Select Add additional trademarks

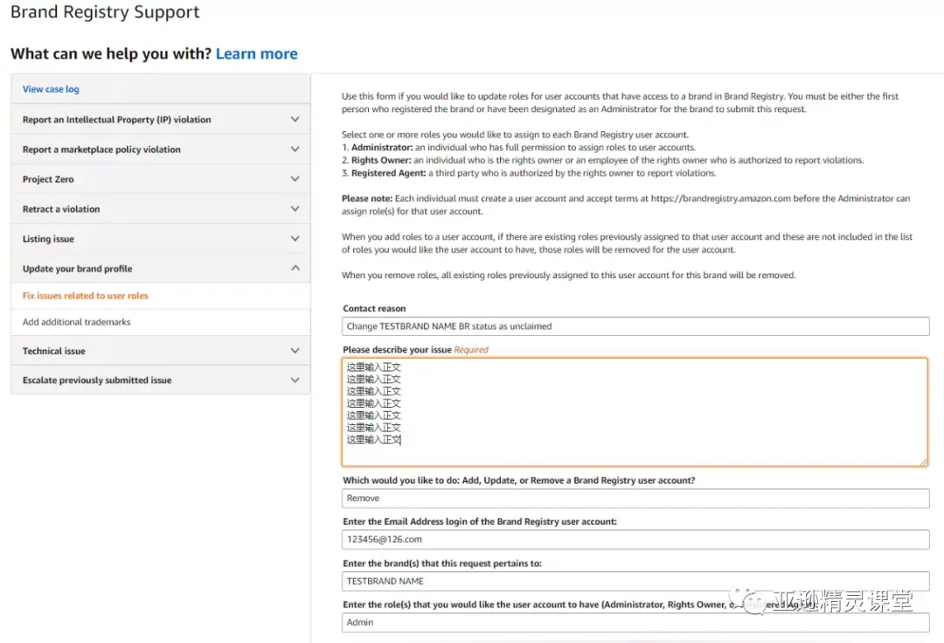click(76, 323)
